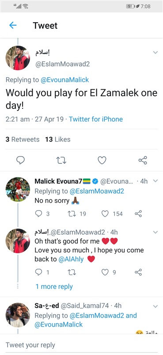View the 13 Likes list

click(58, 139)
